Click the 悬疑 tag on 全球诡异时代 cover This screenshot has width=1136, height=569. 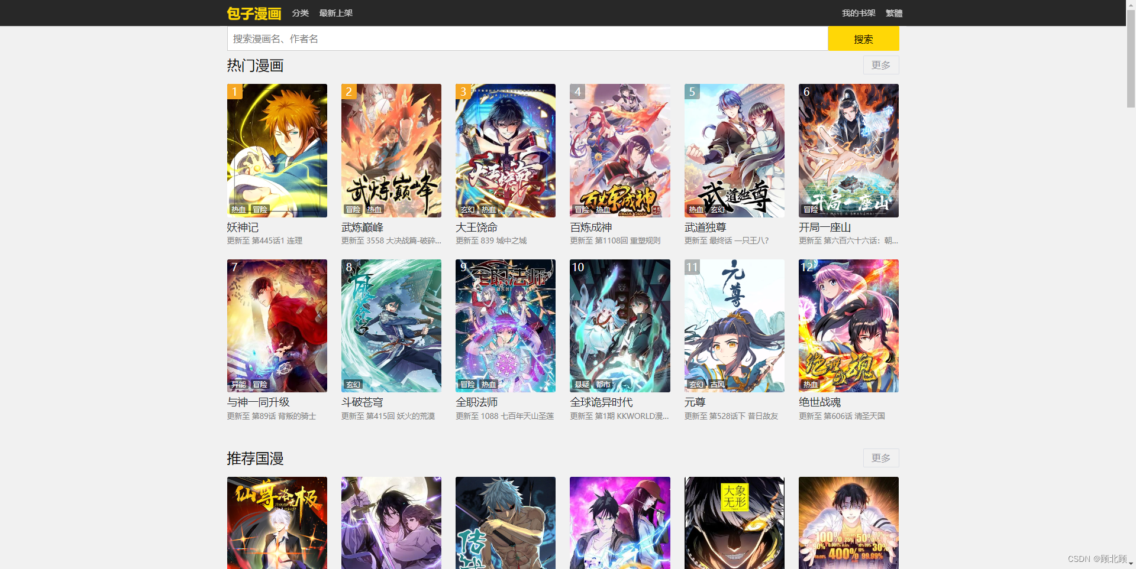[x=582, y=385]
